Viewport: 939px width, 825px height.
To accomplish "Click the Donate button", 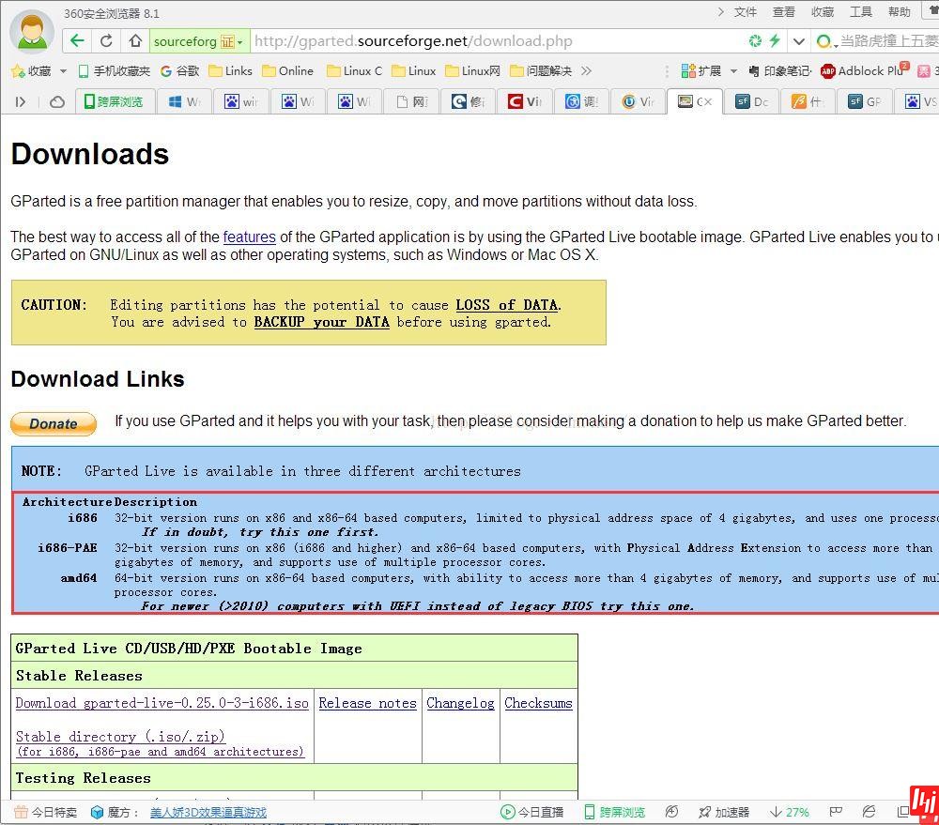I will point(54,423).
